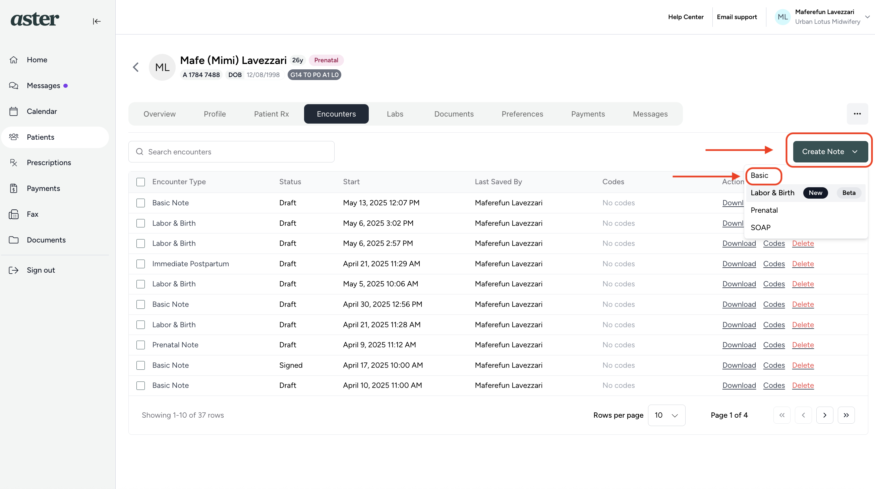Open the Labs tab
The width and height of the screenshot is (875, 489).
pyautogui.click(x=395, y=114)
